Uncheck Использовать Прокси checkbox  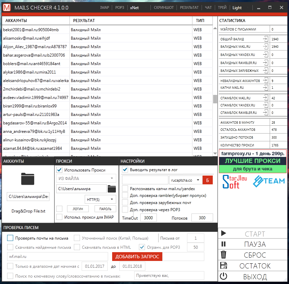[x=59, y=170]
